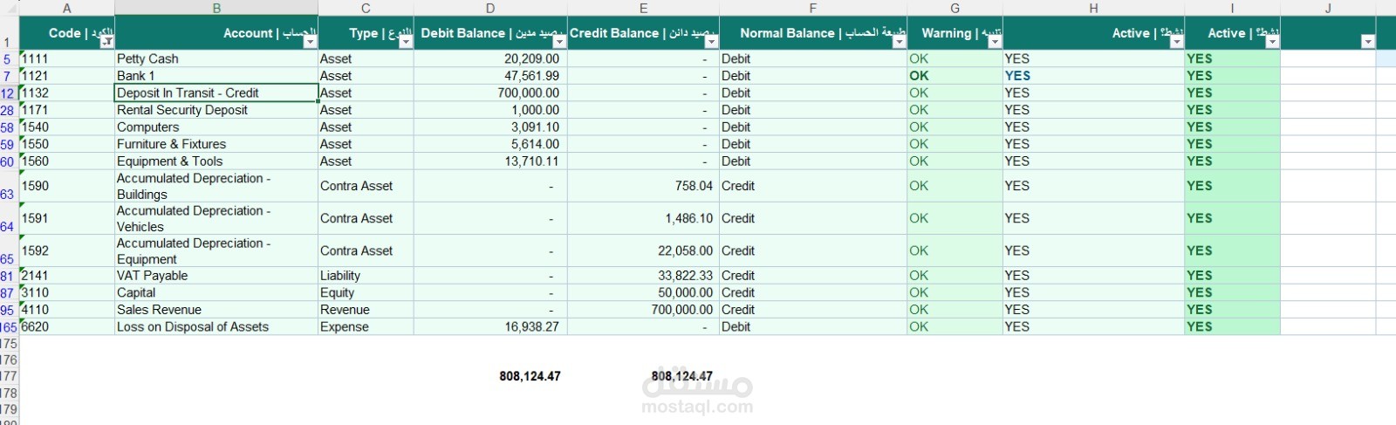Click the Petty Cash account cell
Screen dimensions: 1396x425
pyautogui.click(x=216, y=58)
